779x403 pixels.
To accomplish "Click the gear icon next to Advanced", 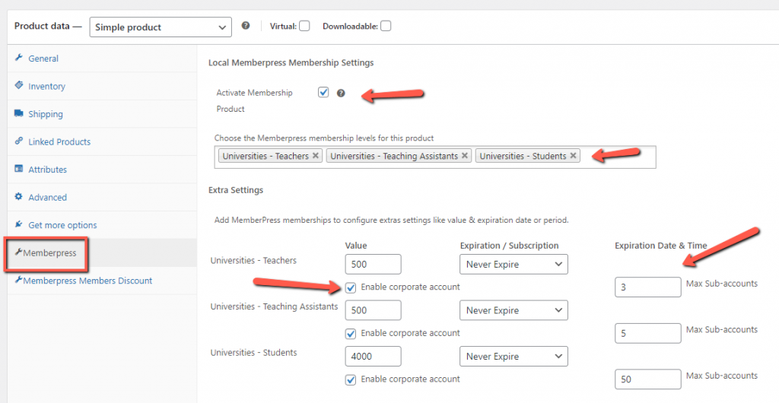I will click(18, 197).
